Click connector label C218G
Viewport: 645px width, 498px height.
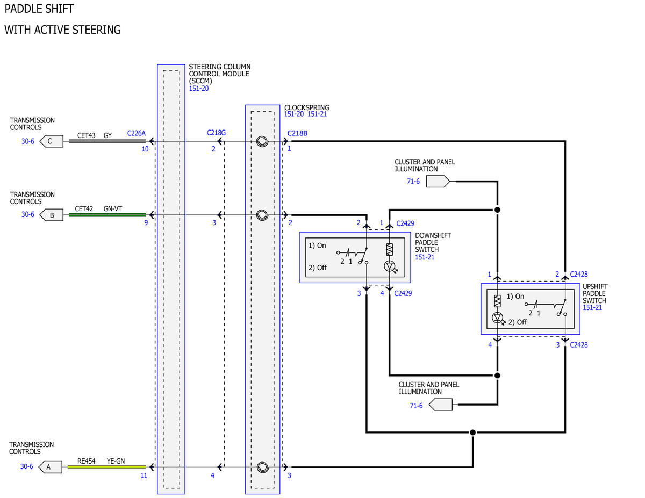216,132
